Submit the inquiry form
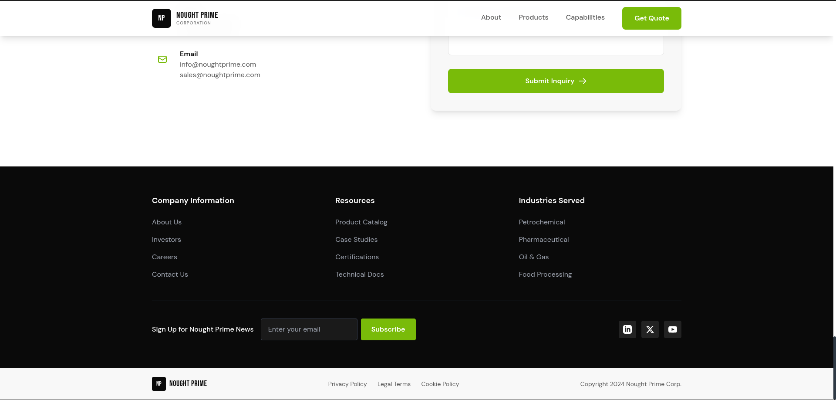The height and width of the screenshot is (400, 836). click(x=556, y=81)
